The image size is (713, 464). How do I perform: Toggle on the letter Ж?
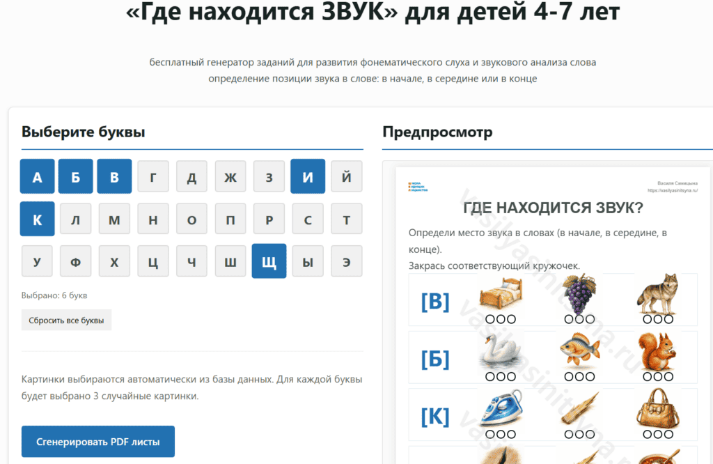tap(230, 176)
